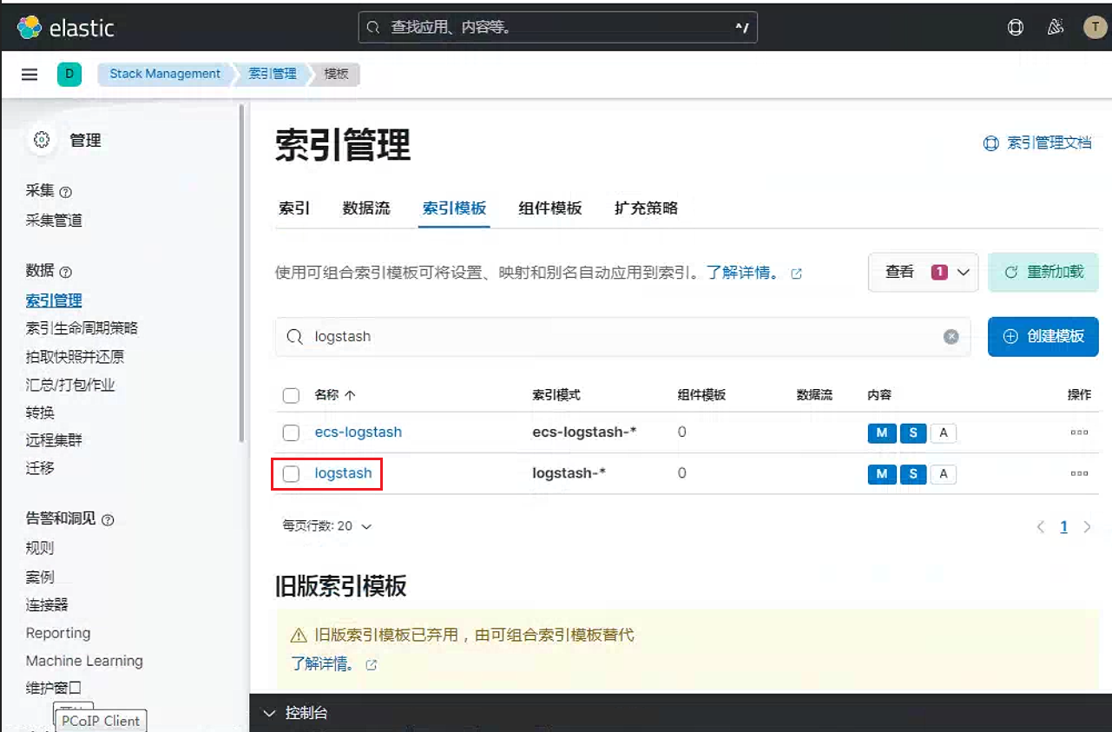Click the 了解详情 link beside description

pos(753,273)
